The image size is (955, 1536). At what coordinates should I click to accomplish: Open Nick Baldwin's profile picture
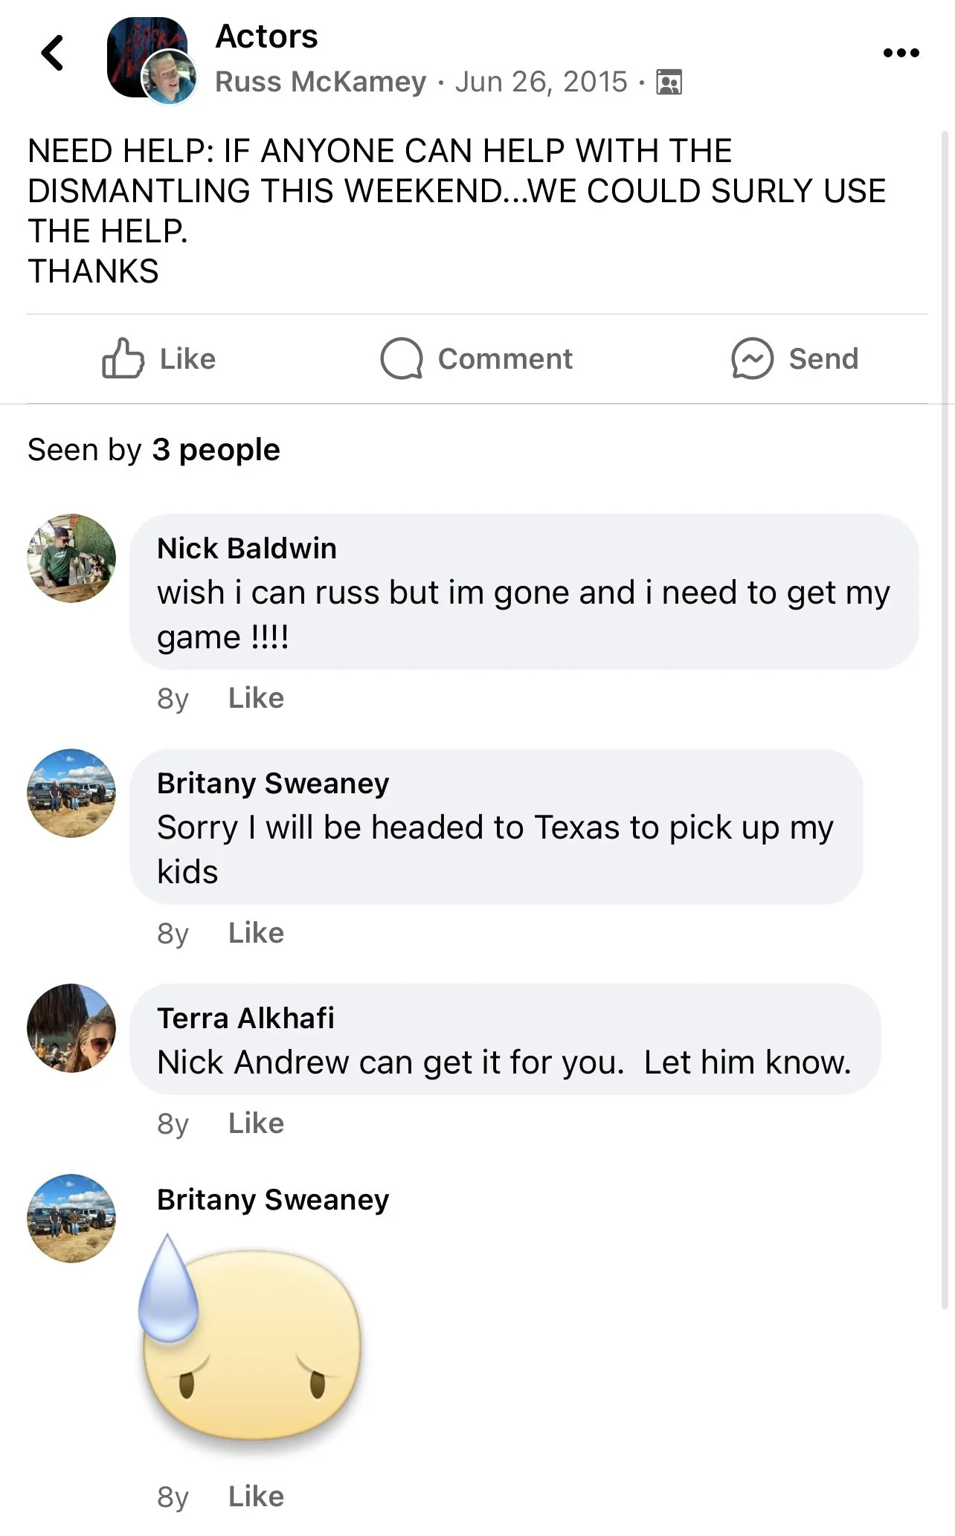[71, 558]
